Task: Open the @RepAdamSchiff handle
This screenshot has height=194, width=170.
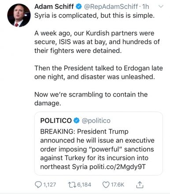Action: 111,7
